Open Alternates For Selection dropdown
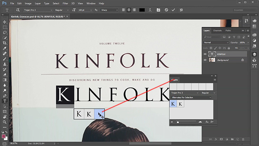 [x=191, y=97]
